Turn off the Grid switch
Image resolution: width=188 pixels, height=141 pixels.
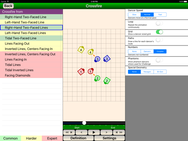[x=159, y=32]
